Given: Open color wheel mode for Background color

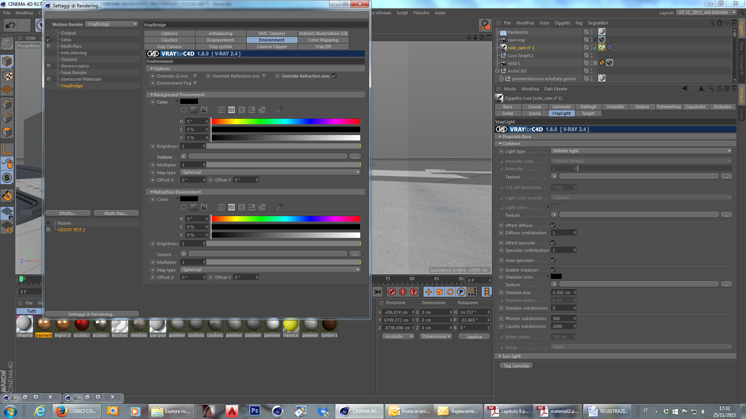Looking at the screenshot, I should 184,110.
